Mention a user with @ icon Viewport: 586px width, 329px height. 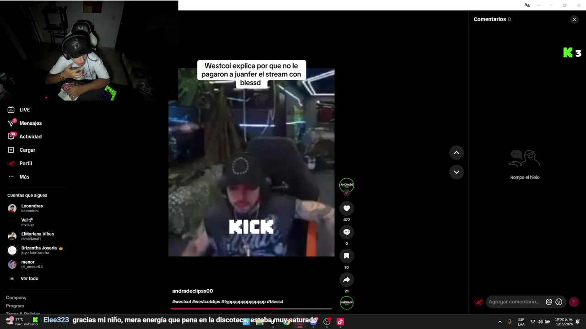tap(549, 302)
